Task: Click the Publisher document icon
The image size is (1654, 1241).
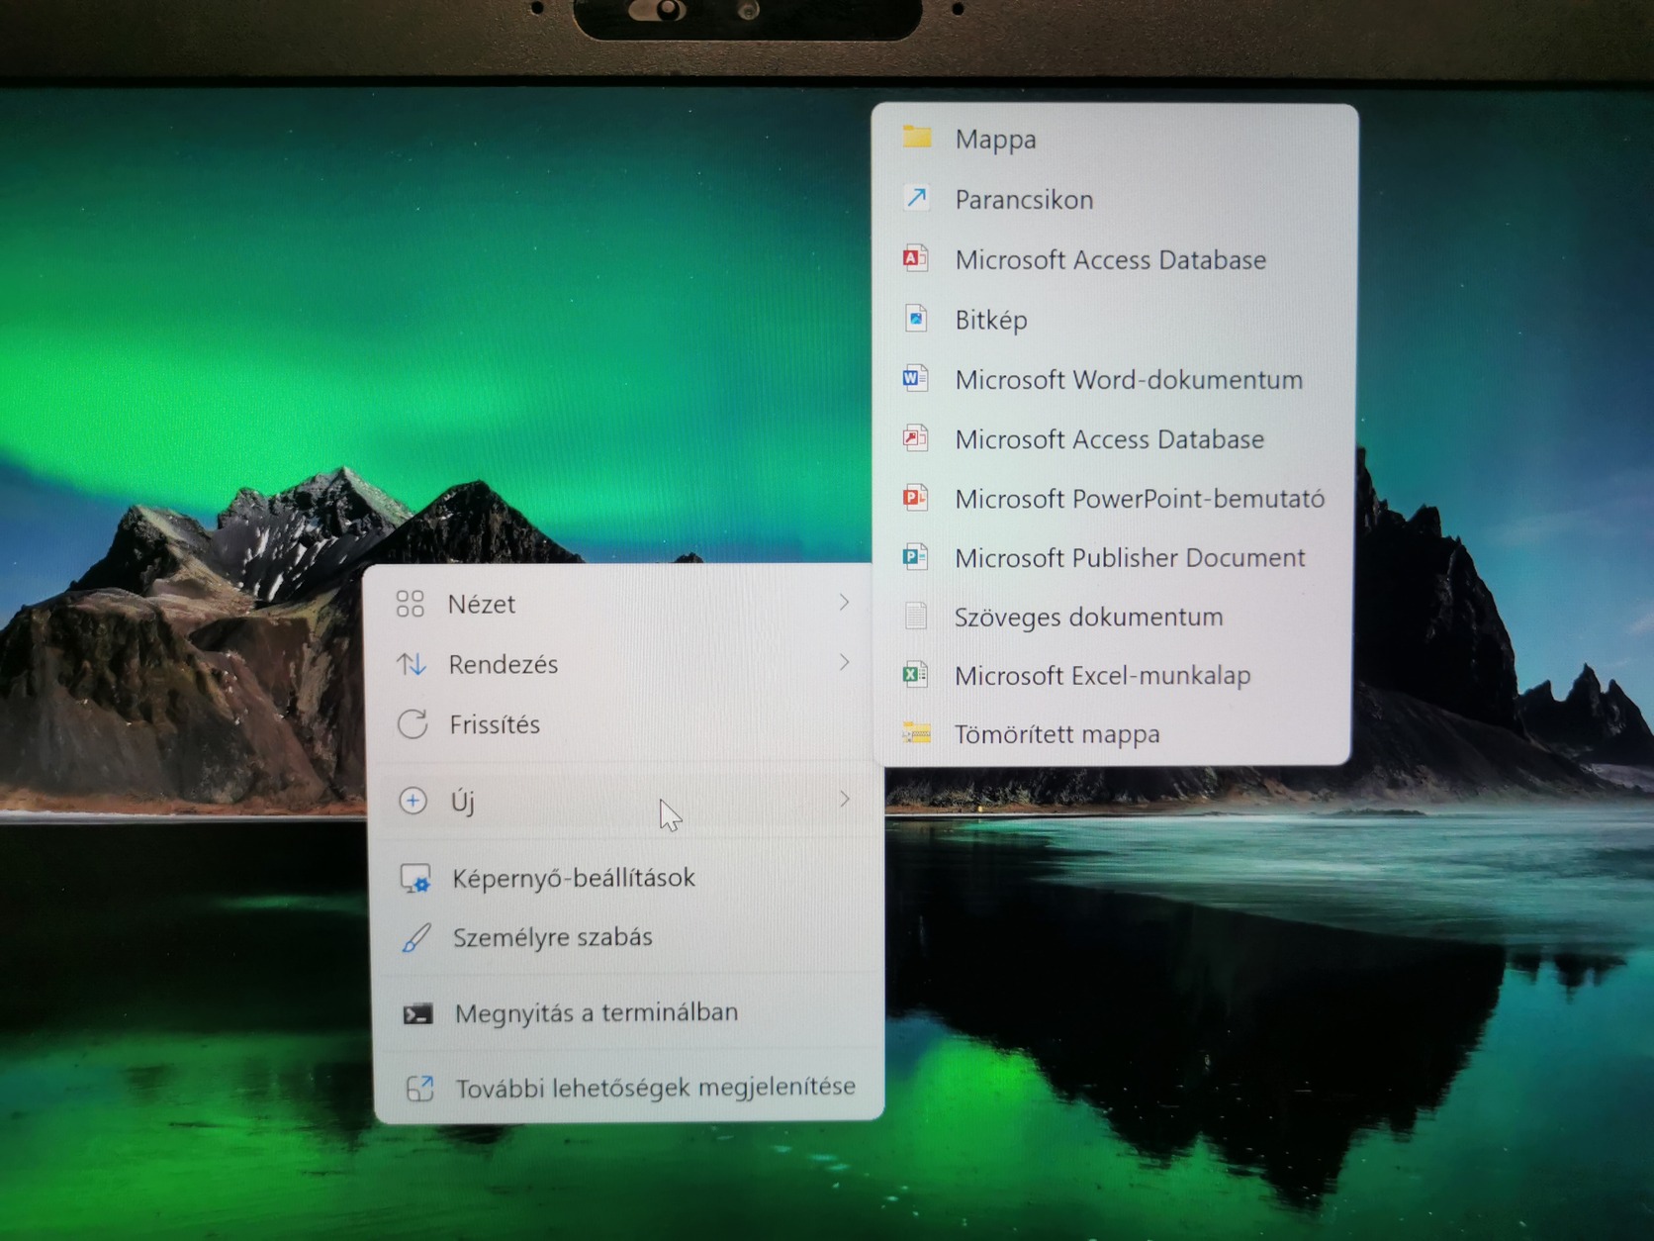Action: [915, 556]
